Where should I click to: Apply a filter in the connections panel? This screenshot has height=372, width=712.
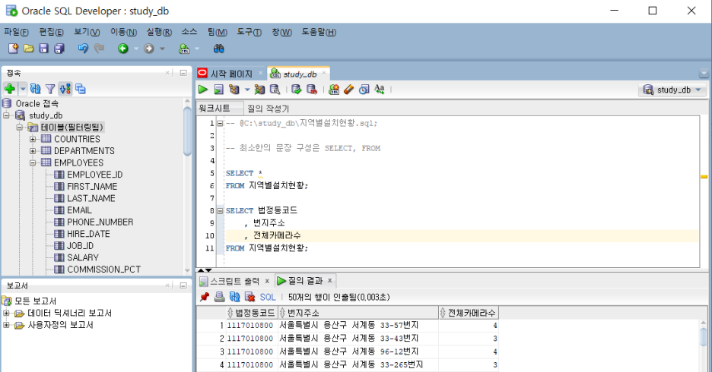coord(50,89)
